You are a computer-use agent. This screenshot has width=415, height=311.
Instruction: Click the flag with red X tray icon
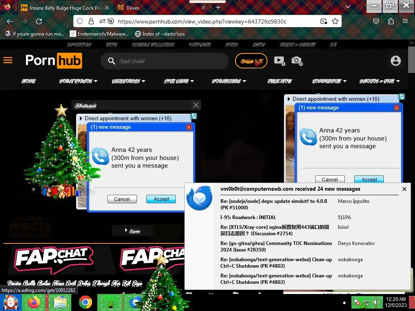coord(357,302)
